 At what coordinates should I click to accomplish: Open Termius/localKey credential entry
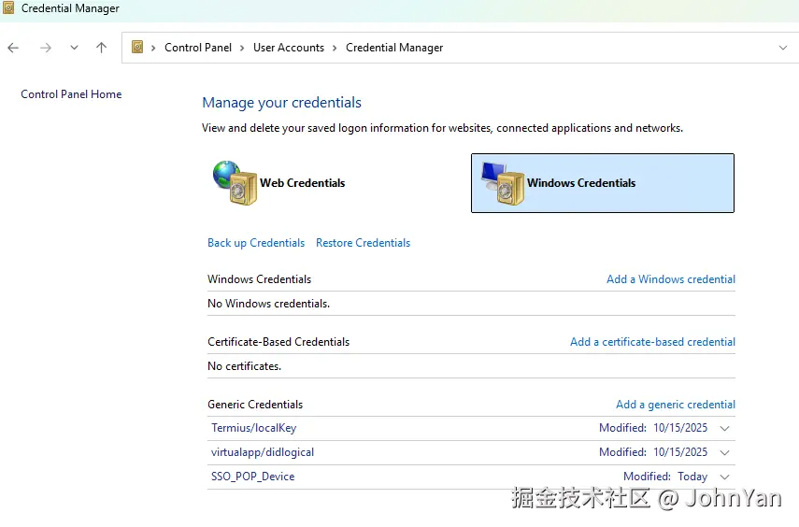pyautogui.click(x=254, y=428)
